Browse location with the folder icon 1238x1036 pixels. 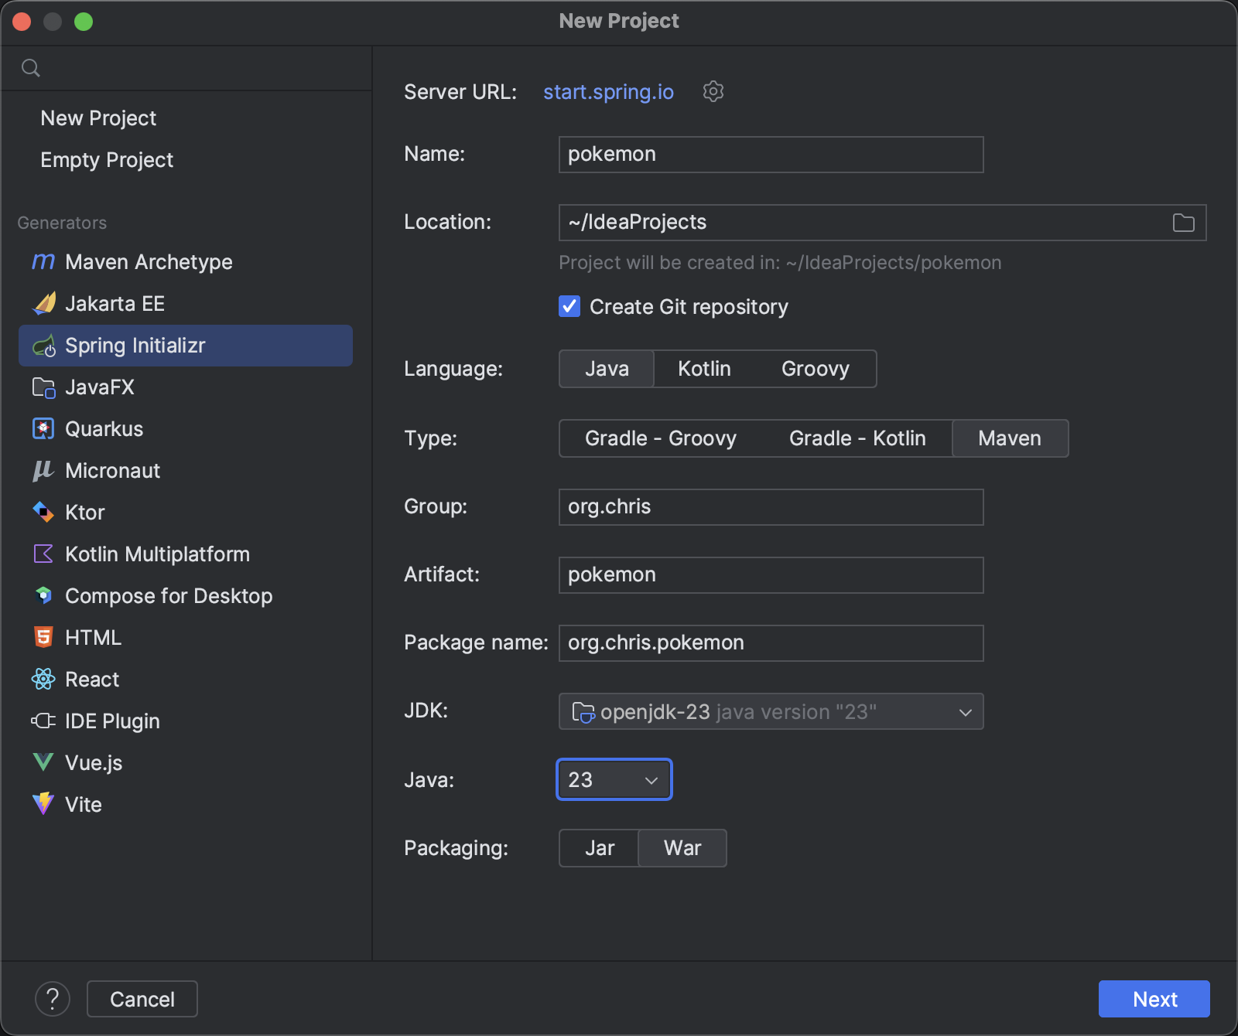[x=1183, y=223]
